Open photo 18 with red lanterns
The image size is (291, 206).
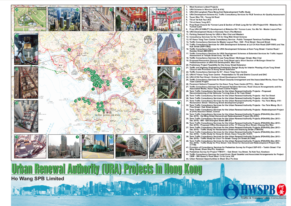tap(132, 19)
